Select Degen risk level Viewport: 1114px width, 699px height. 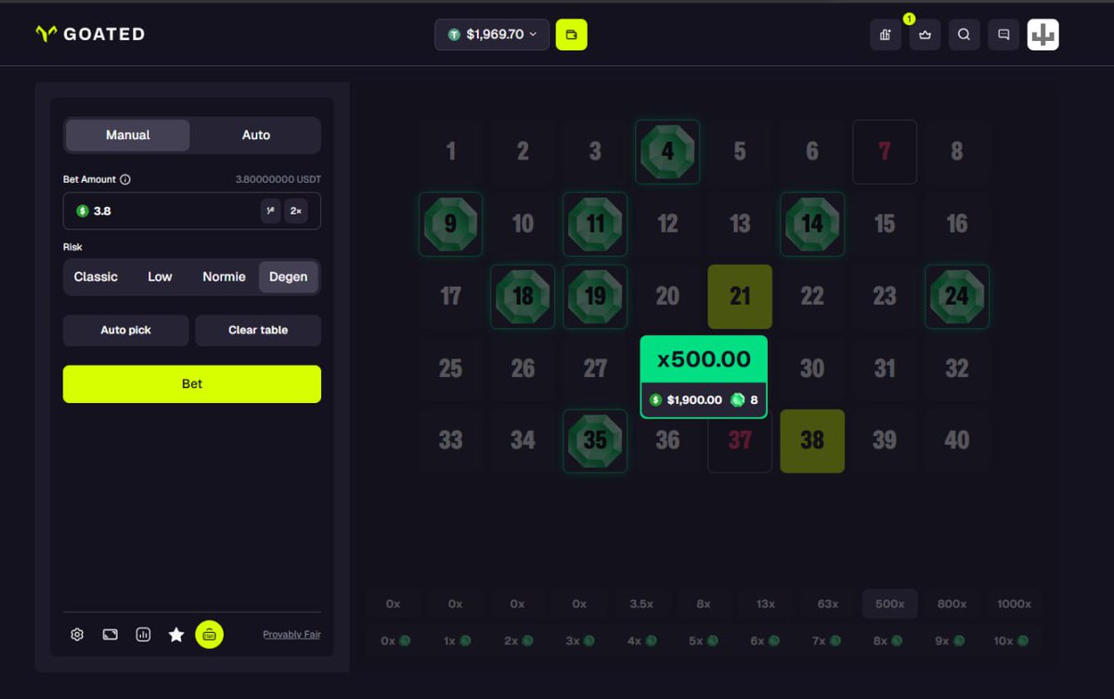coord(288,277)
